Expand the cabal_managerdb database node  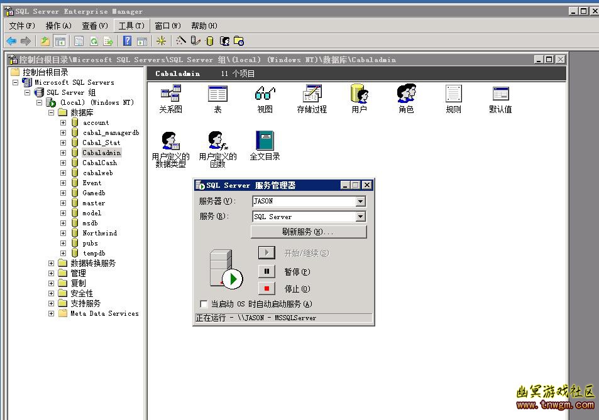point(63,132)
